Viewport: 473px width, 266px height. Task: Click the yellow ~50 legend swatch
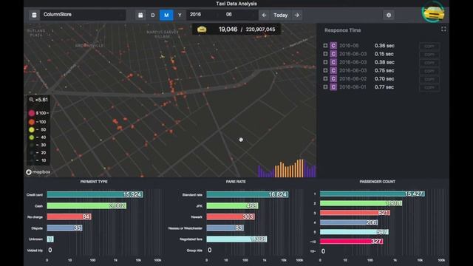coord(32,130)
